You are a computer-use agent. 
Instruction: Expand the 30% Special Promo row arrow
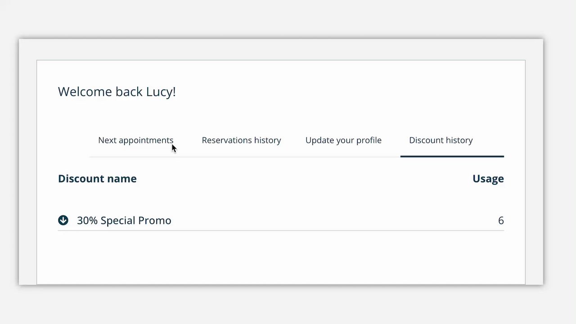click(x=63, y=220)
